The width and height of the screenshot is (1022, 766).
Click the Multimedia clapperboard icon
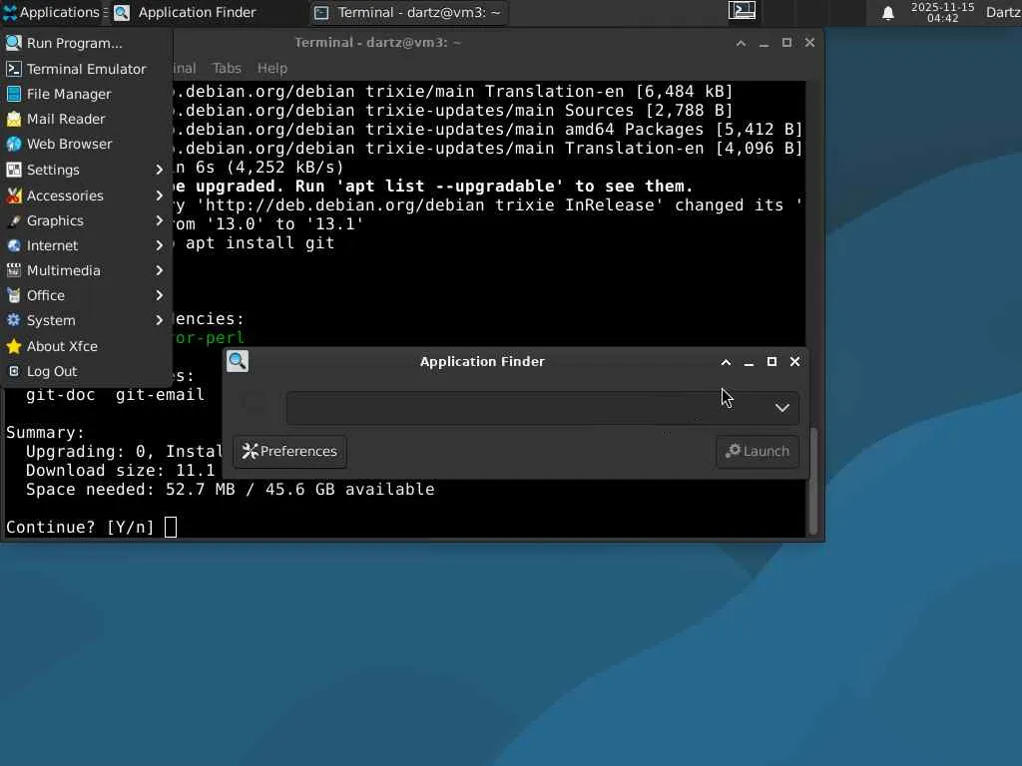(x=14, y=270)
